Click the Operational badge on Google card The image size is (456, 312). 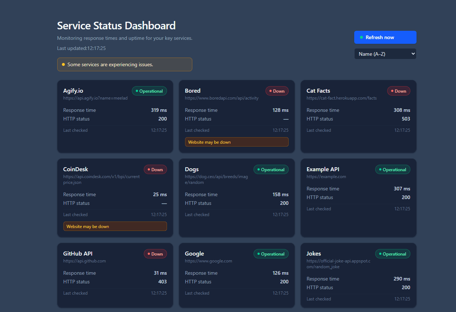(271, 254)
